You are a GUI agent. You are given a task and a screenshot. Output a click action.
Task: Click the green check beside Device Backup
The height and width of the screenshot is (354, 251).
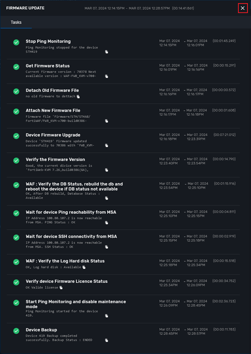coord(16,331)
